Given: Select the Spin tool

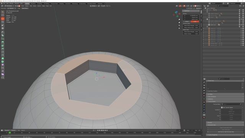Looking at the screenshot, I should coord(3,61).
